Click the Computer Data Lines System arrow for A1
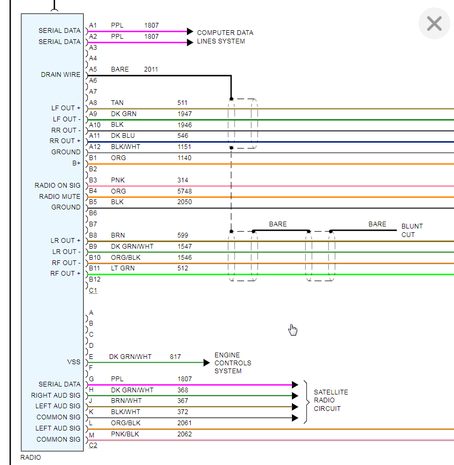The height and width of the screenshot is (465, 454). click(x=190, y=31)
